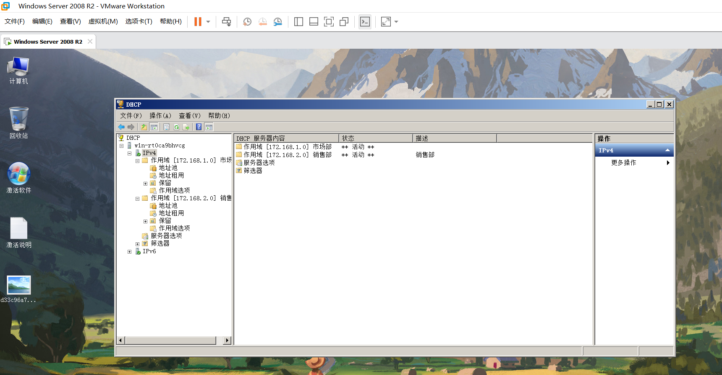Open DHCP window 帮助(H) menu

click(x=219, y=115)
